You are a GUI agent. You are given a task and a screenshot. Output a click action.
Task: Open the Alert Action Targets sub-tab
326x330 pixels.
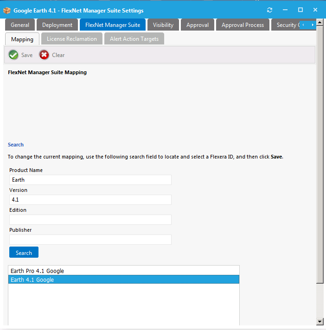(134, 39)
